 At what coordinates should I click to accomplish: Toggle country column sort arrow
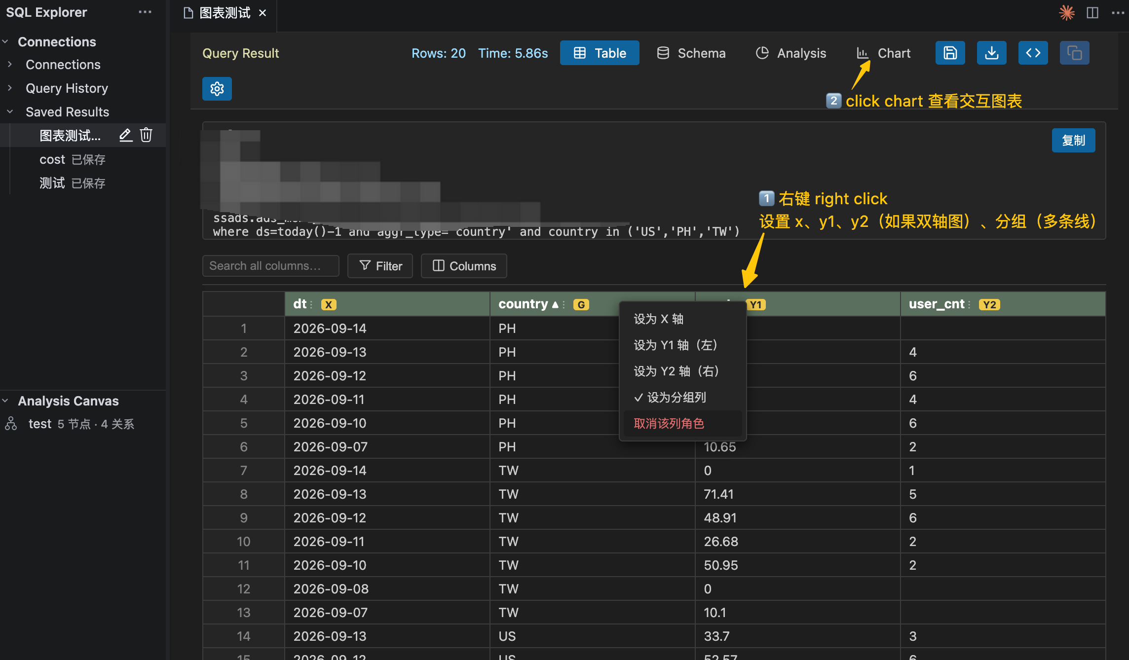pos(555,304)
